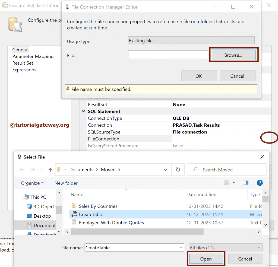Screen dimensions: 278x267
Task: Click the preview pane icon
Action: [246, 183]
